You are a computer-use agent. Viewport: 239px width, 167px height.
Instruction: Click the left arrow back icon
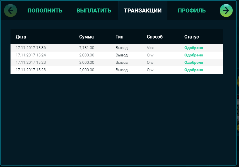(x=11, y=10)
